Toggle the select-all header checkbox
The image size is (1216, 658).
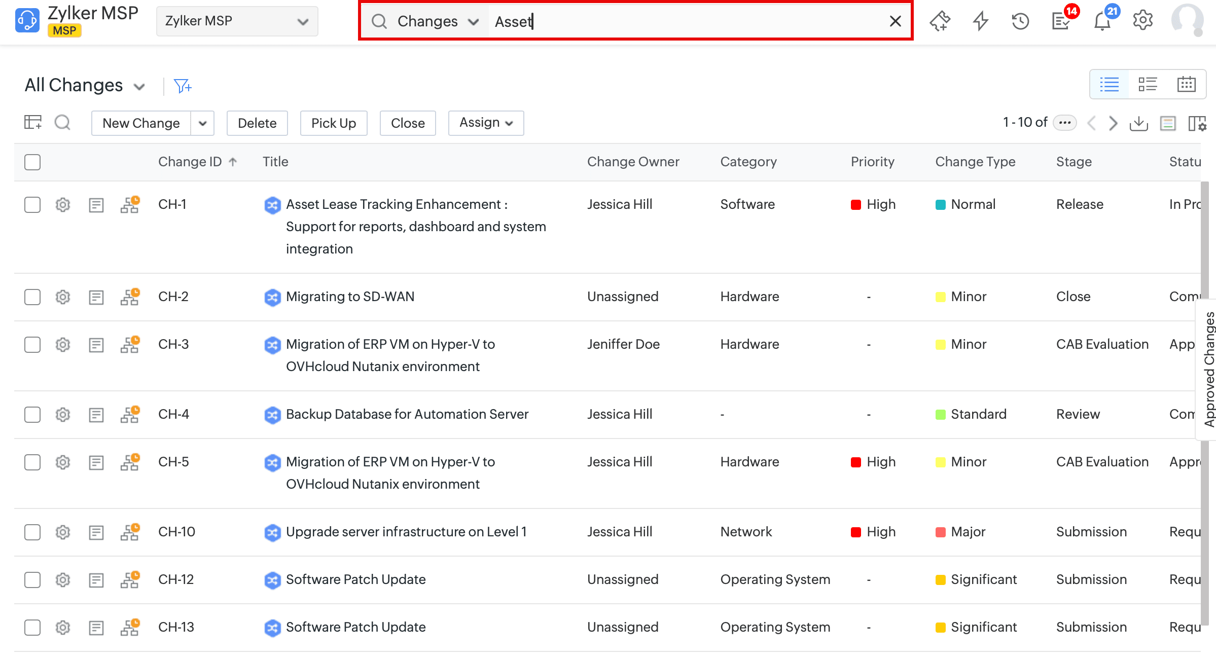point(32,162)
